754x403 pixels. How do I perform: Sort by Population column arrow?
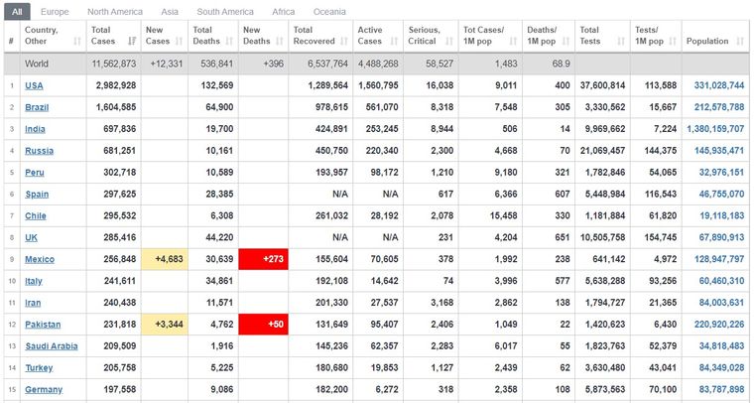[739, 42]
